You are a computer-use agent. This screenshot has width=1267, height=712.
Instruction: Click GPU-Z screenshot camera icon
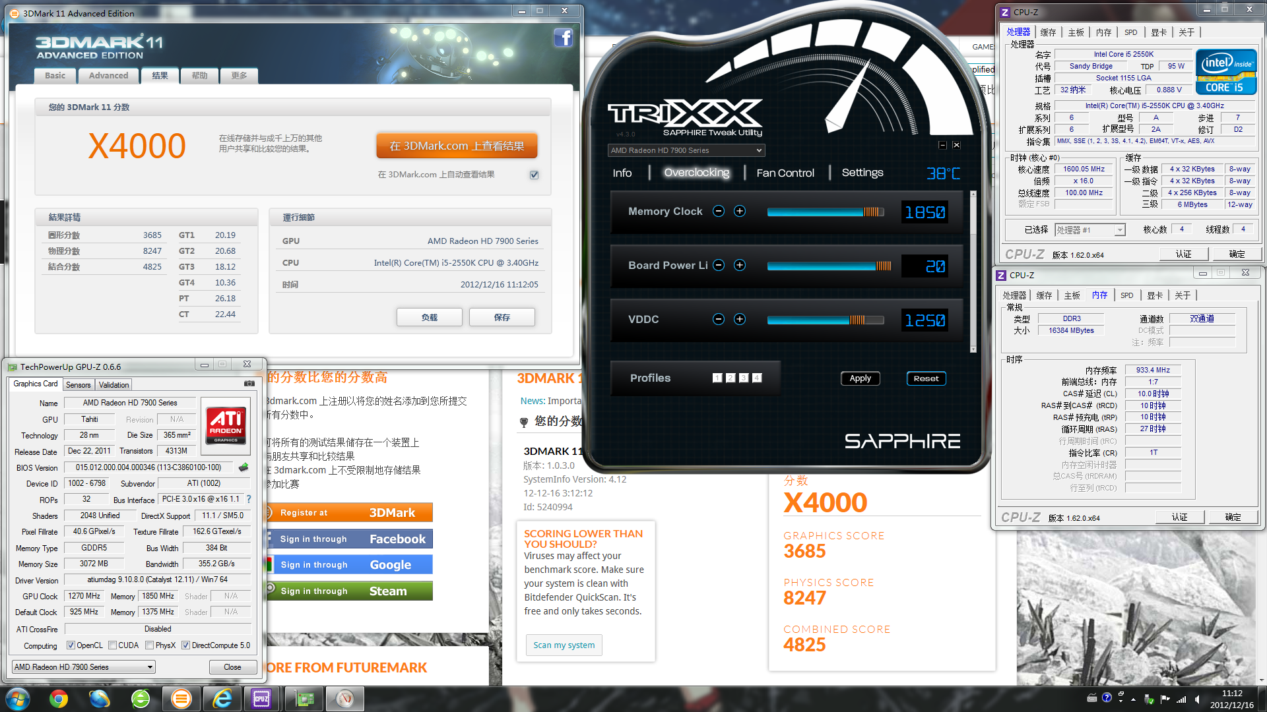click(x=249, y=383)
